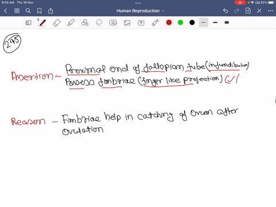Close editing mode with X icon
The width and height of the screenshot is (276, 207).
259,11
